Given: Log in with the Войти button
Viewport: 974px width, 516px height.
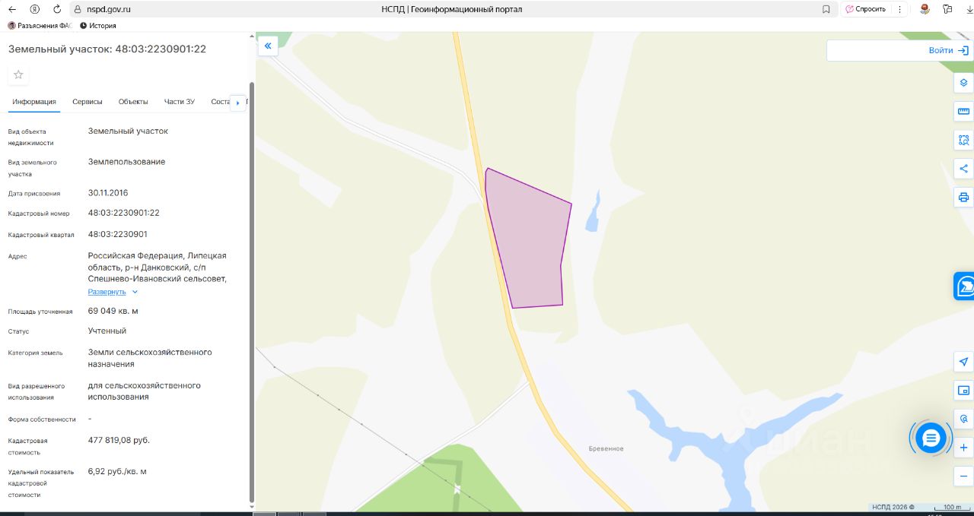Looking at the screenshot, I should pyautogui.click(x=948, y=50).
